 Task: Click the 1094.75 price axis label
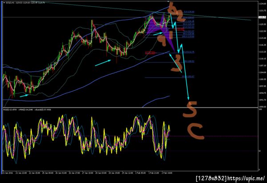[x=263, y=93]
